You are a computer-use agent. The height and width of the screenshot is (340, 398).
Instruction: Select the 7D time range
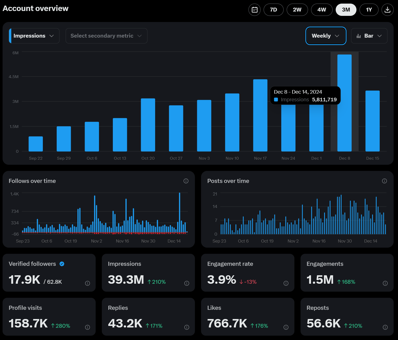pyautogui.click(x=273, y=10)
